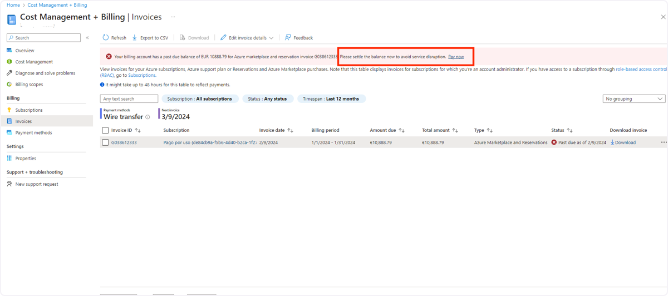Image resolution: width=668 pixels, height=296 pixels.
Task: Open the ellipsis menu next to Invoices title
Action: (x=173, y=17)
